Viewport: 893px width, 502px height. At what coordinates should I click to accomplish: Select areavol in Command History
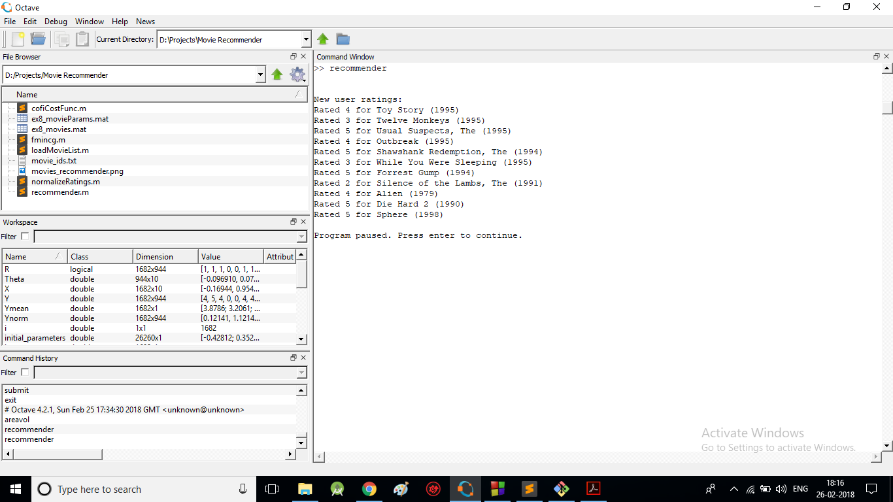pyautogui.click(x=17, y=420)
